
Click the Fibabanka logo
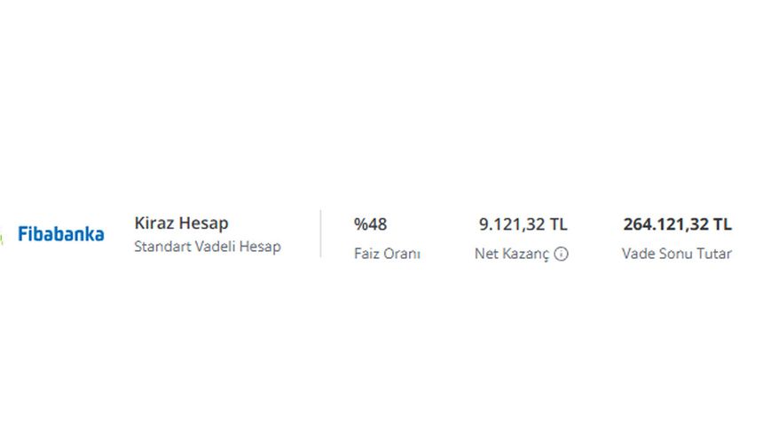(61, 234)
